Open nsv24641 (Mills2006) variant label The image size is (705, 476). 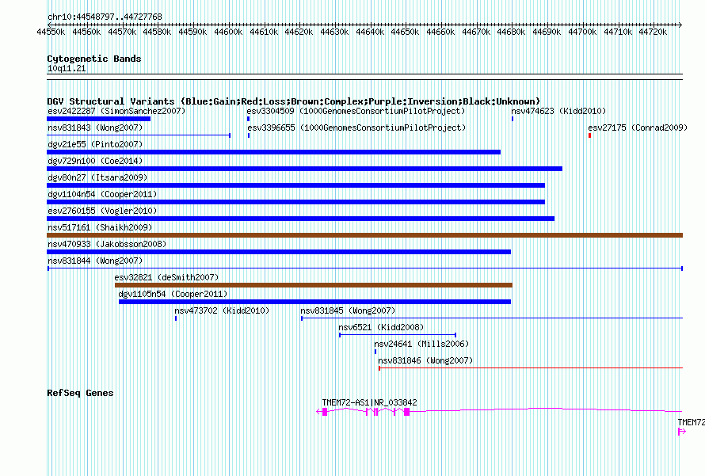(421, 344)
